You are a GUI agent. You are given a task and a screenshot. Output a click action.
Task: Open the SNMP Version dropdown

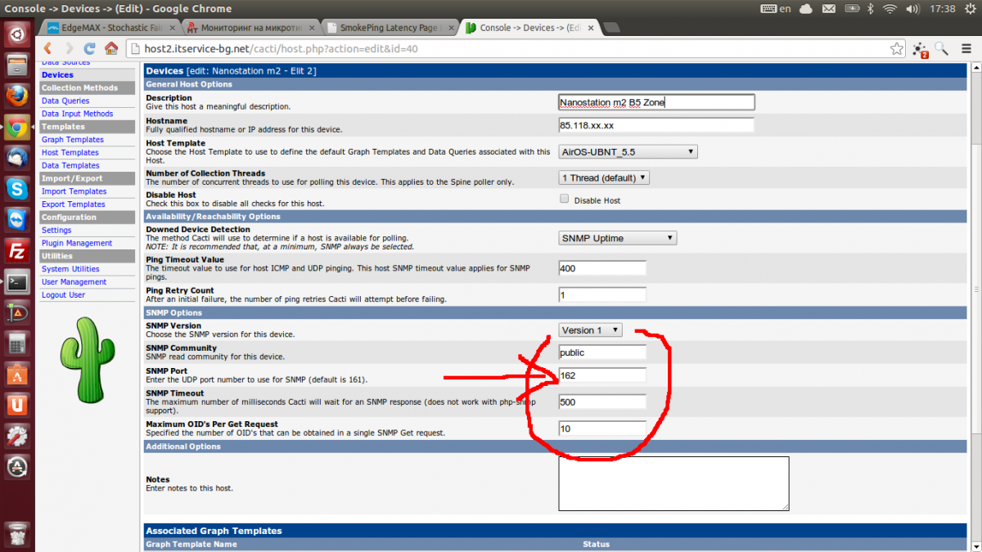coord(591,330)
